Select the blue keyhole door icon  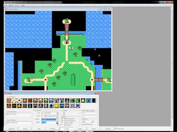click(x=88, y=100)
